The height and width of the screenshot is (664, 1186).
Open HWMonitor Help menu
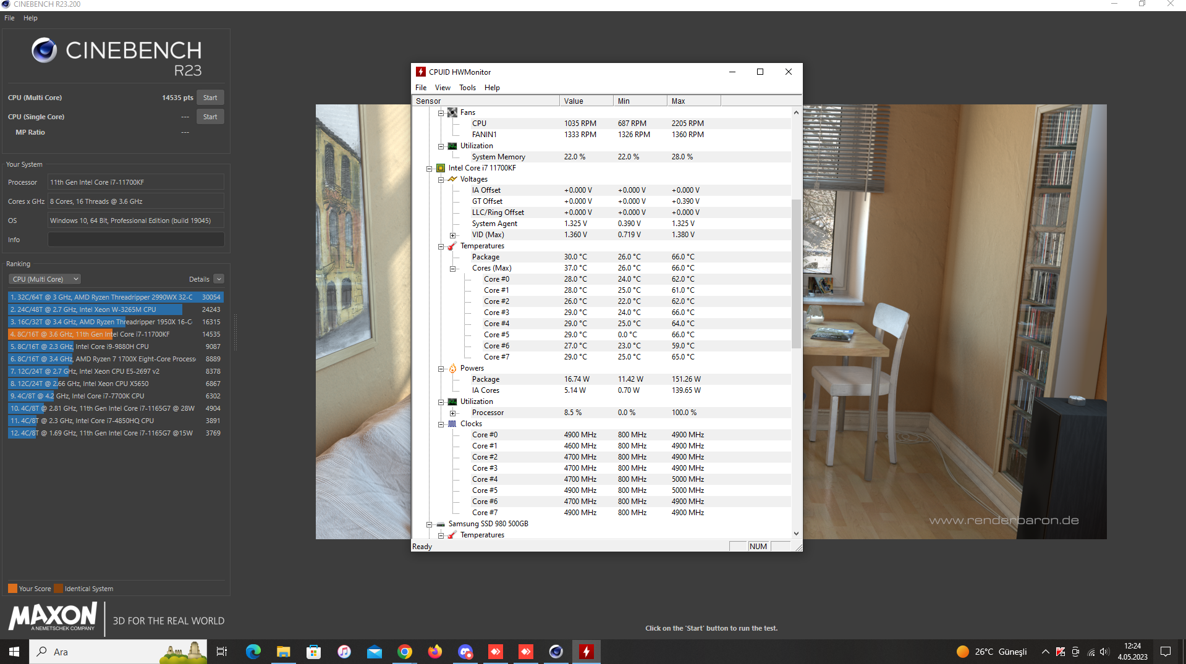coord(492,88)
